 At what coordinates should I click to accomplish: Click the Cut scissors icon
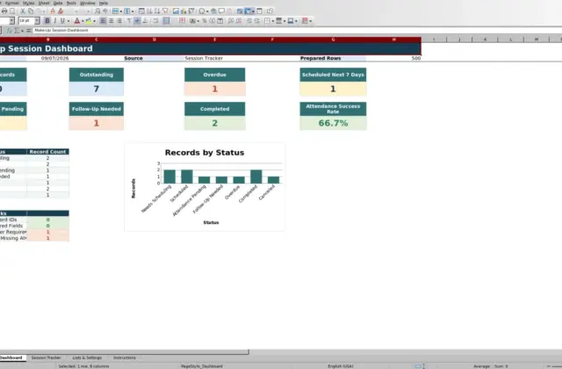point(23,11)
